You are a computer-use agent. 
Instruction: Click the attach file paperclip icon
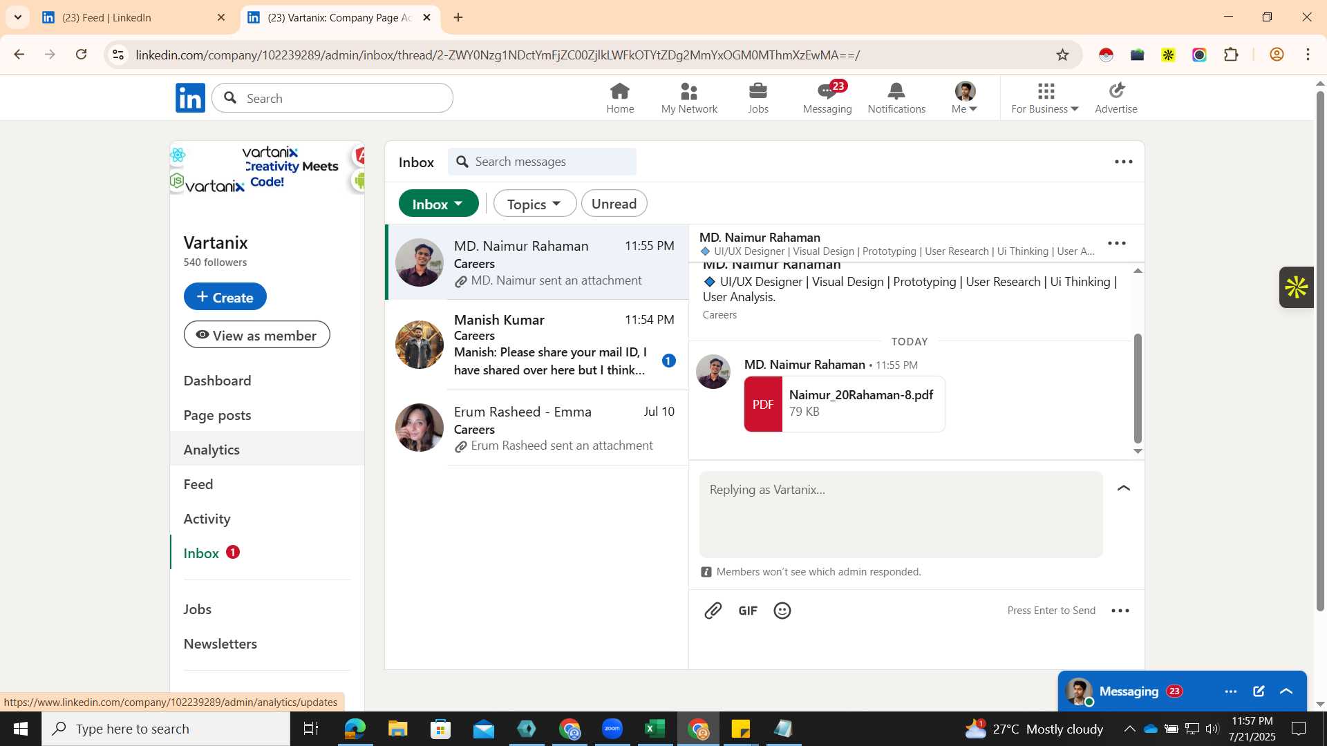(713, 611)
